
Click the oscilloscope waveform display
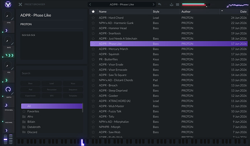[238, 5]
